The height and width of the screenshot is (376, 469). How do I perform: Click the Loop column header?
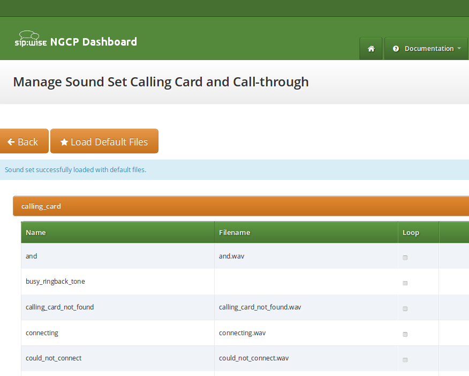click(411, 233)
